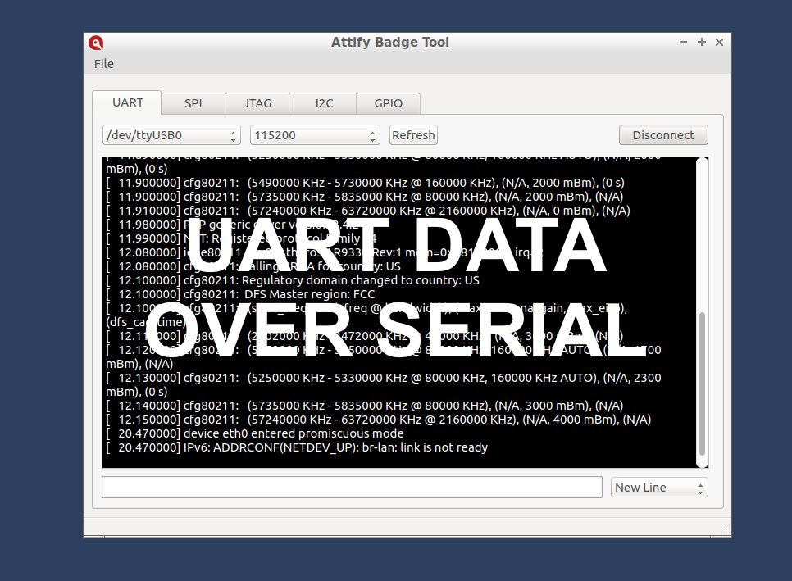This screenshot has height=581, width=792.
Task: Click the 'br-lan: link is not ready' line
Action: pos(297,447)
